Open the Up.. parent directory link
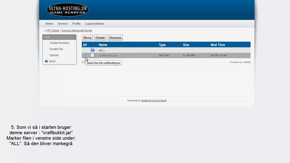This screenshot has width=290, height=163. [x=101, y=50]
